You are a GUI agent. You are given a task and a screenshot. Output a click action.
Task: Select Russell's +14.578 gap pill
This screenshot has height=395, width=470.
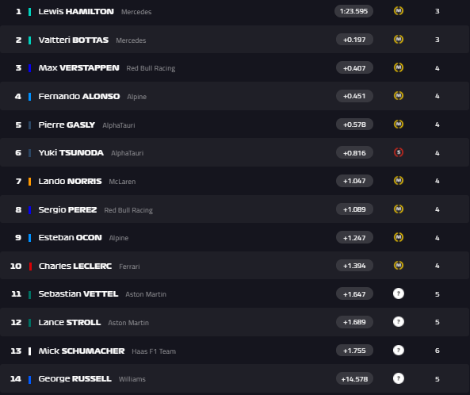pyautogui.click(x=354, y=379)
